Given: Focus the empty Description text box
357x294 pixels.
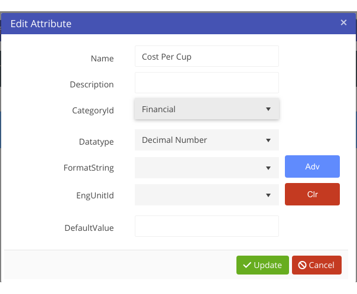Looking at the screenshot, I should [x=206, y=83].
